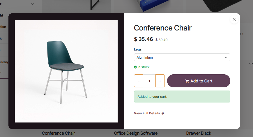Viewport: 253px width, 137px height.
Task: Click the green In stock checkmark icon
Action: [x=135, y=67]
